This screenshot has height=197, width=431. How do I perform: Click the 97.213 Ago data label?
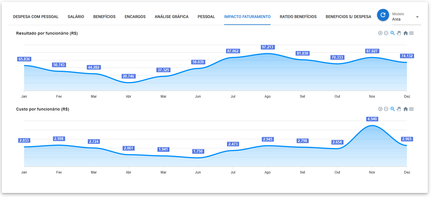tap(267, 47)
